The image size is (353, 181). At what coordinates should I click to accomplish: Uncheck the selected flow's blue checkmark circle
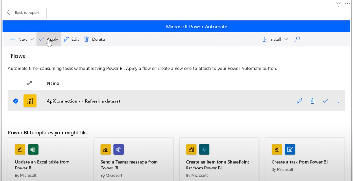click(x=15, y=101)
